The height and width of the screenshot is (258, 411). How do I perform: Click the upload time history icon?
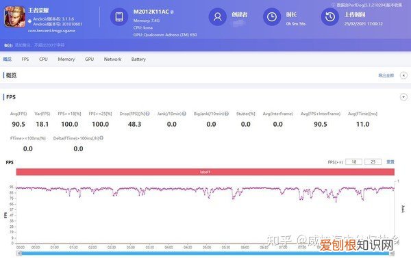[329, 16]
